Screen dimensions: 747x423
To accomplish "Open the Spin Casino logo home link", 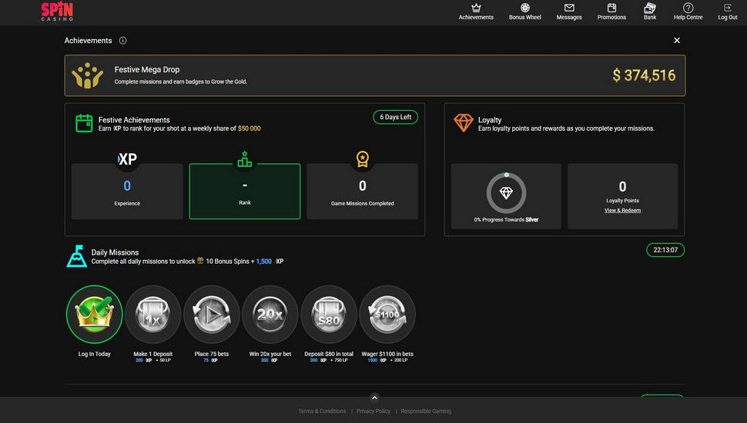I will 57,12.
